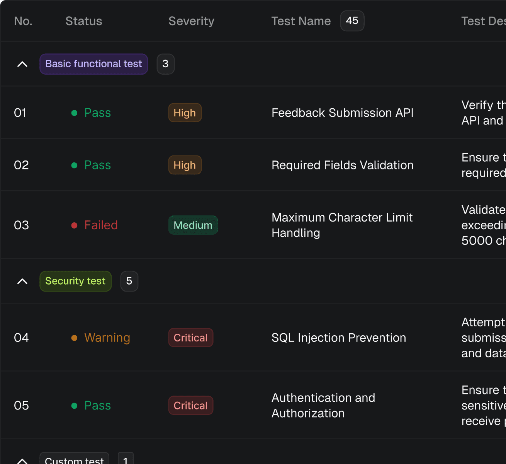The width and height of the screenshot is (506, 464).
Task: Click the Failed status on test 03
Action: tap(100, 225)
